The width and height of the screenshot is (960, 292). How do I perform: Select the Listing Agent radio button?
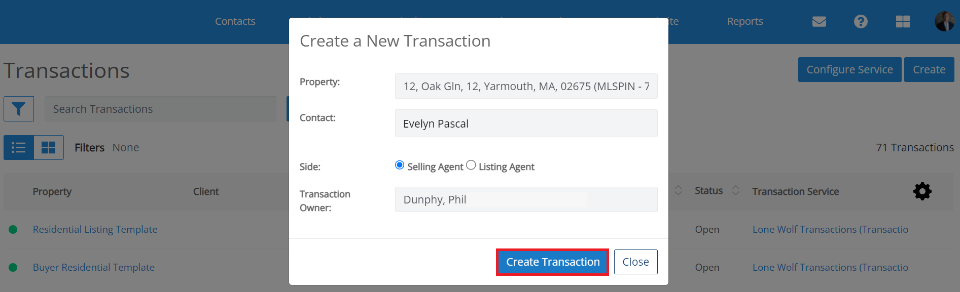click(471, 164)
